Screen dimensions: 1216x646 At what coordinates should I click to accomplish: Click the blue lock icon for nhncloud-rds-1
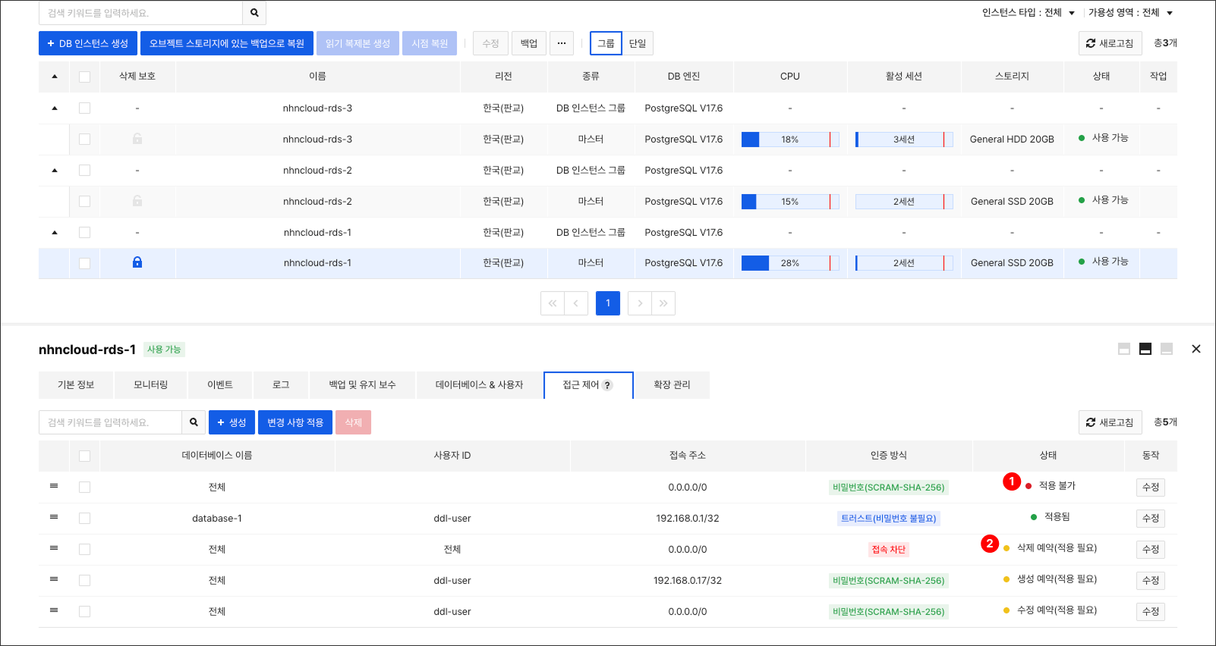(x=137, y=262)
